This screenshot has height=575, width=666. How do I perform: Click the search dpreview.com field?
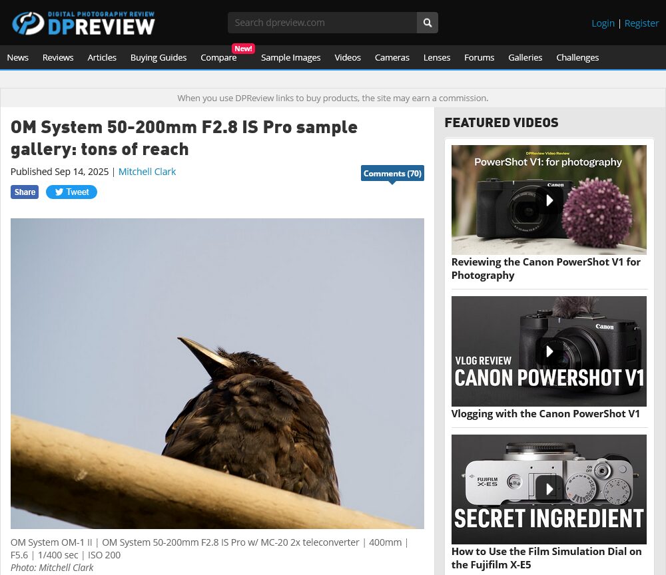tap(322, 23)
